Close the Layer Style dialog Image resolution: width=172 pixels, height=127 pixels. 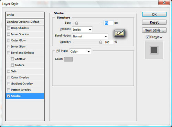coord(164,2)
